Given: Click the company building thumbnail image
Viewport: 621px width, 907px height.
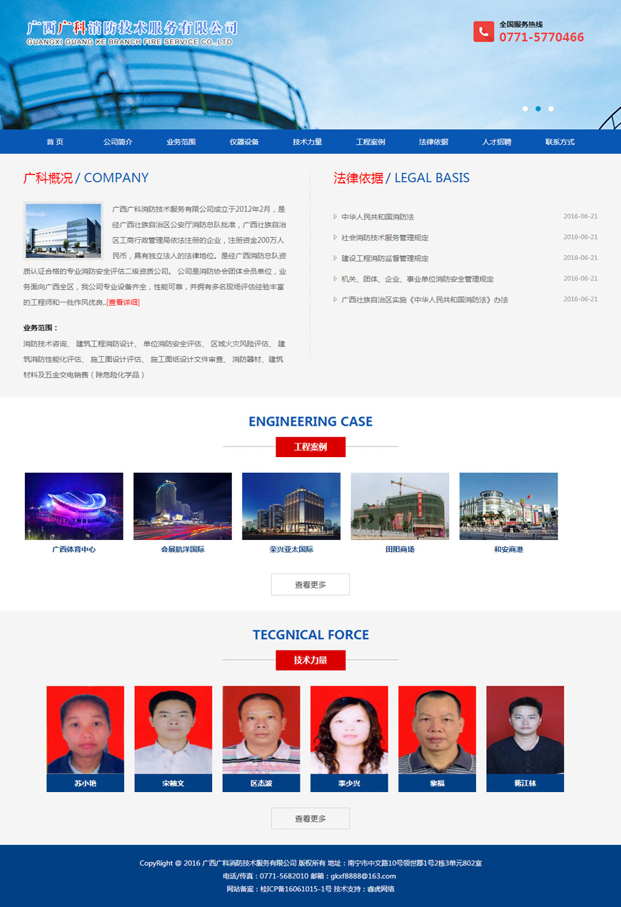Looking at the screenshot, I should point(64,231).
